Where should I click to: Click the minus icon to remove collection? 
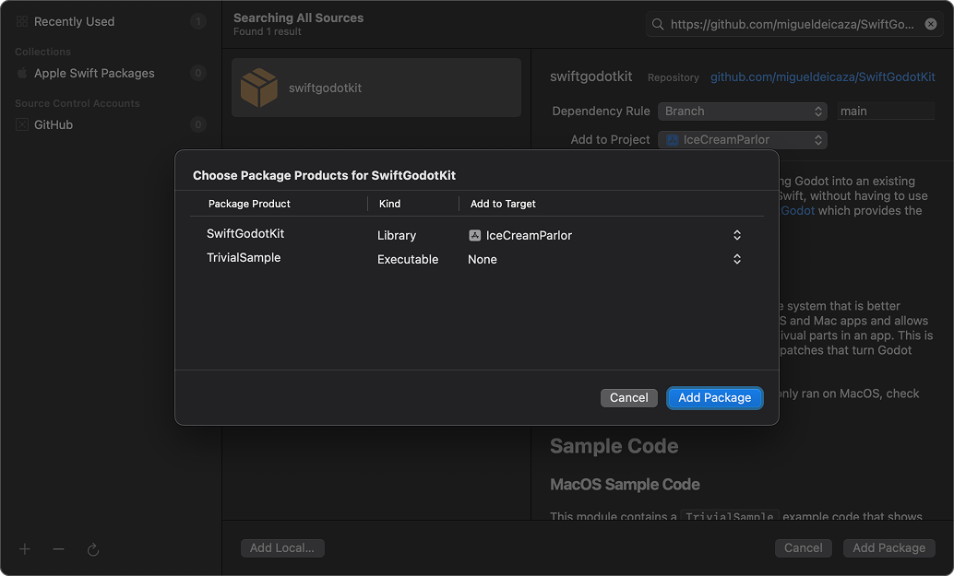tap(58, 549)
